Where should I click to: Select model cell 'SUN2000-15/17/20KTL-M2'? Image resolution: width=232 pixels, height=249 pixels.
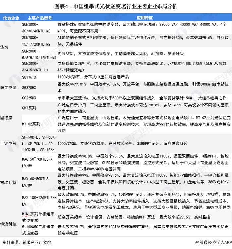(36, 41)
